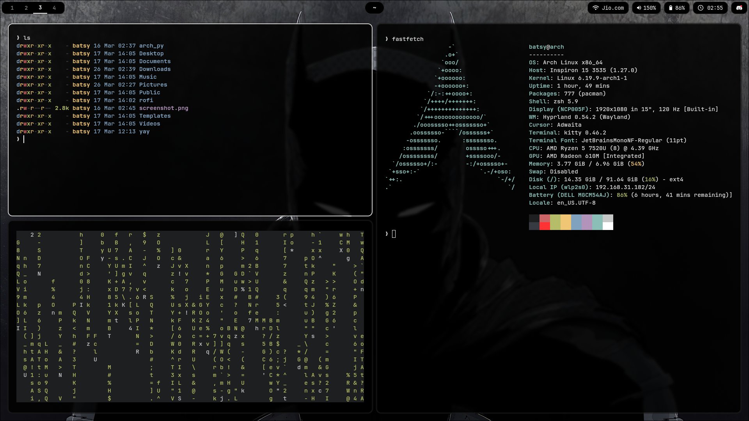Open the tilde window title dropdown
Screen dimensions: 749x421
click(x=374, y=7)
